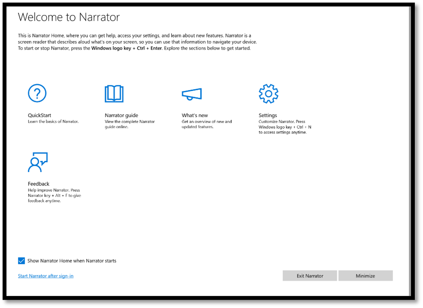Image resolution: width=423 pixels, height=308 pixels.
Task: Click the 'Show Narrator Home when Narrator starts' label
Action: point(72,261)
